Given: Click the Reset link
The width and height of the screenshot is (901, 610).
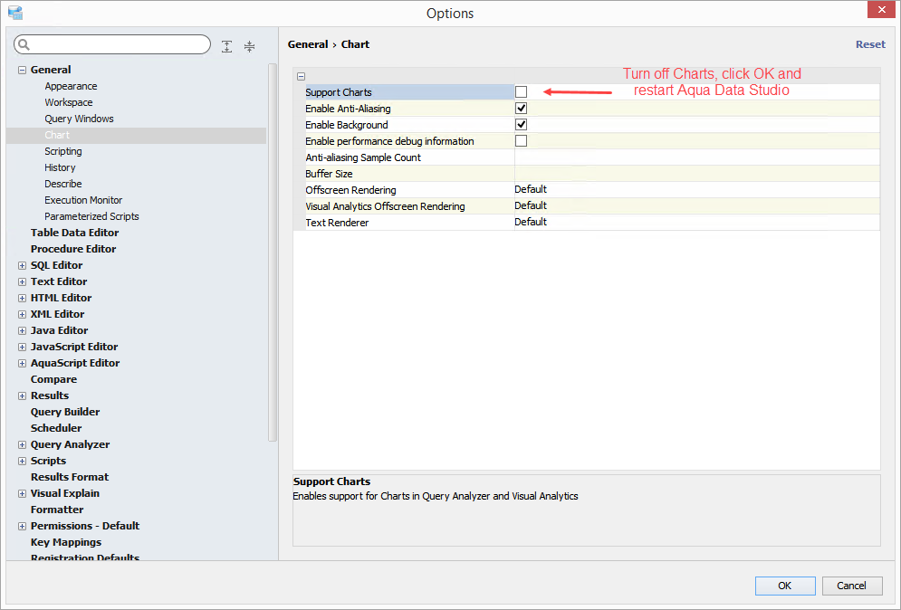Looking at the screenshot, I should 870,44.
